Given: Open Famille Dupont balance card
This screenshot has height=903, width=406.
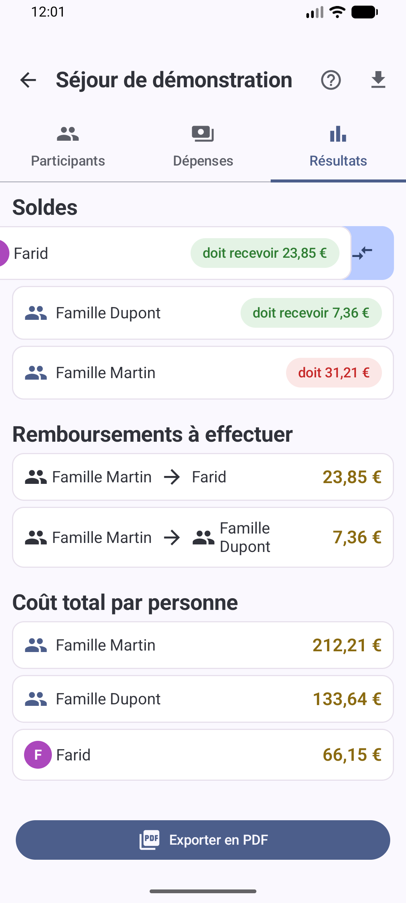Looking at the screenshot, I should click(x=203, y=313).
